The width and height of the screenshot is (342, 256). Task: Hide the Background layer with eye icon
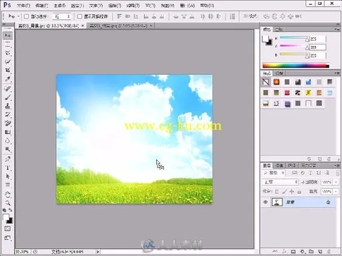pos(265,202)
